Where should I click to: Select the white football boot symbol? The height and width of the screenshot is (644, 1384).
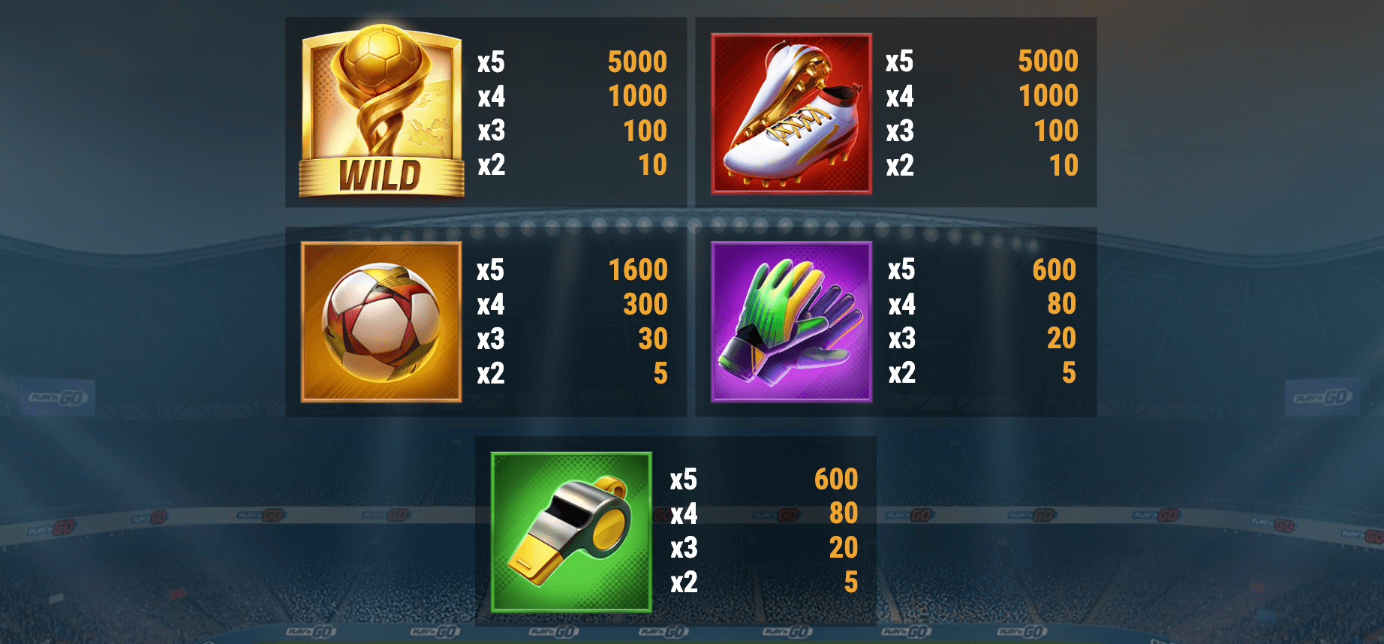792,113
